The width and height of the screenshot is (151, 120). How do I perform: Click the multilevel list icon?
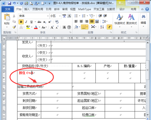tap(92, 16)
